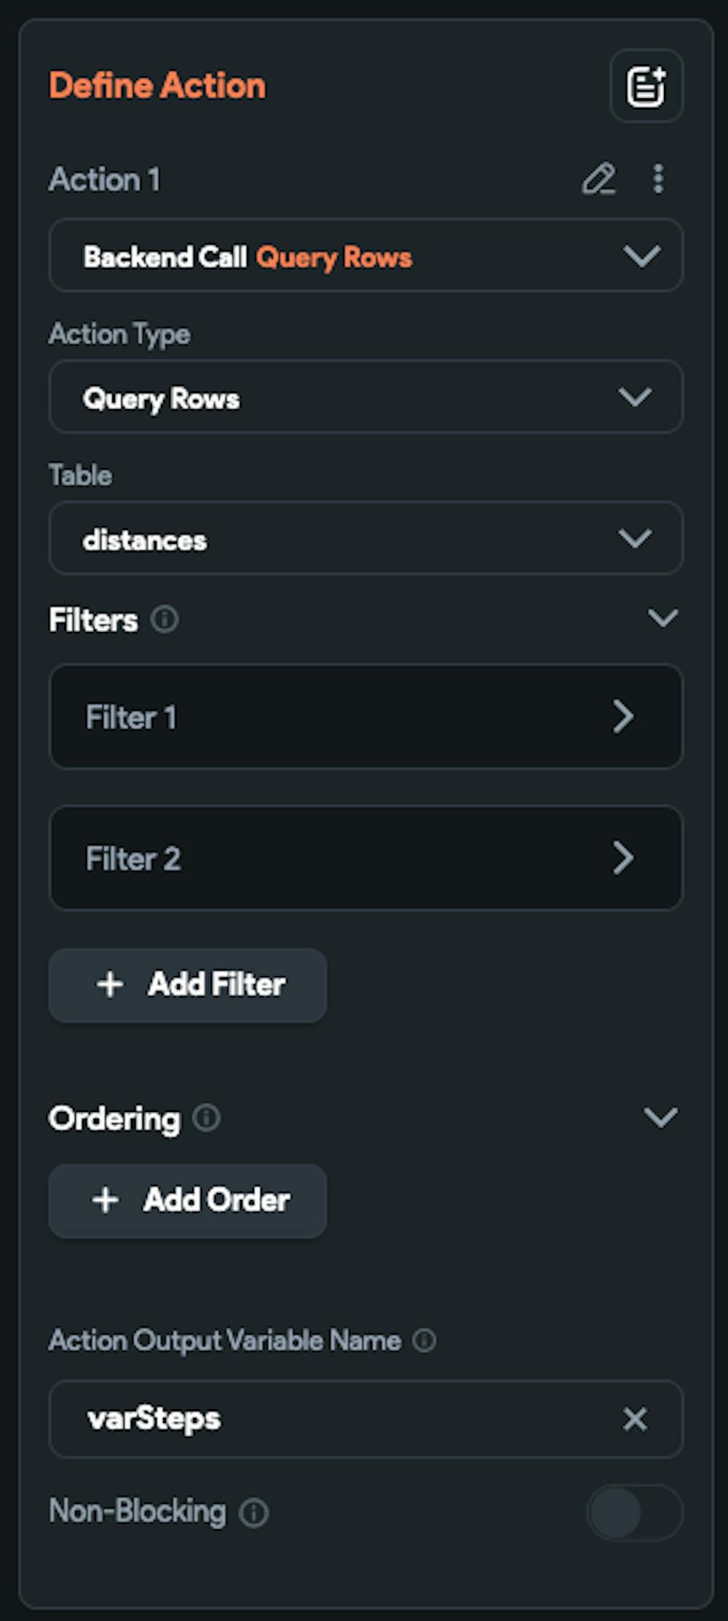The height and width of the screenshot is (1621, 728).
Task: Click the add note icon beside Define Action
Action: point(646,87)
